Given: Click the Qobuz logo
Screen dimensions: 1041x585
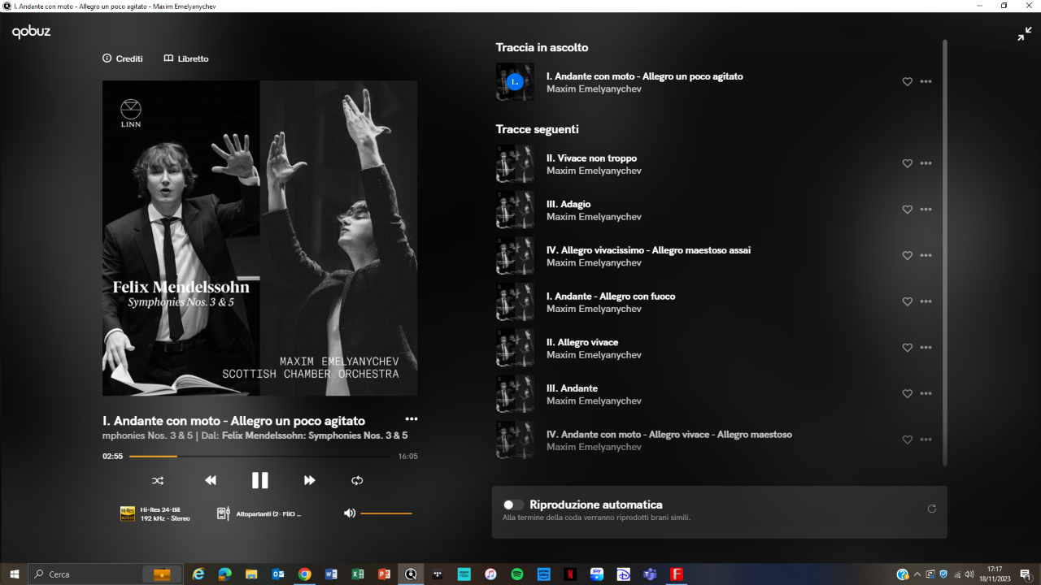Looking at the screenshot, I should tap(31, 32).
